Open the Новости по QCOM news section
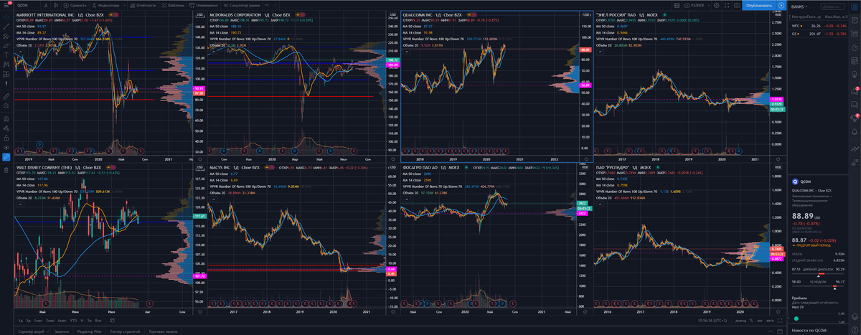The height and width of the screenshot is (335, 861). (808, 330)
